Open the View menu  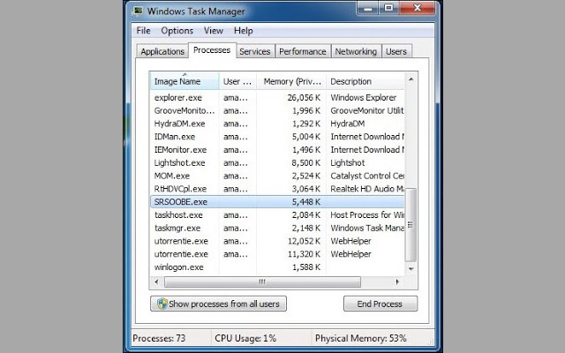[214, 31]
